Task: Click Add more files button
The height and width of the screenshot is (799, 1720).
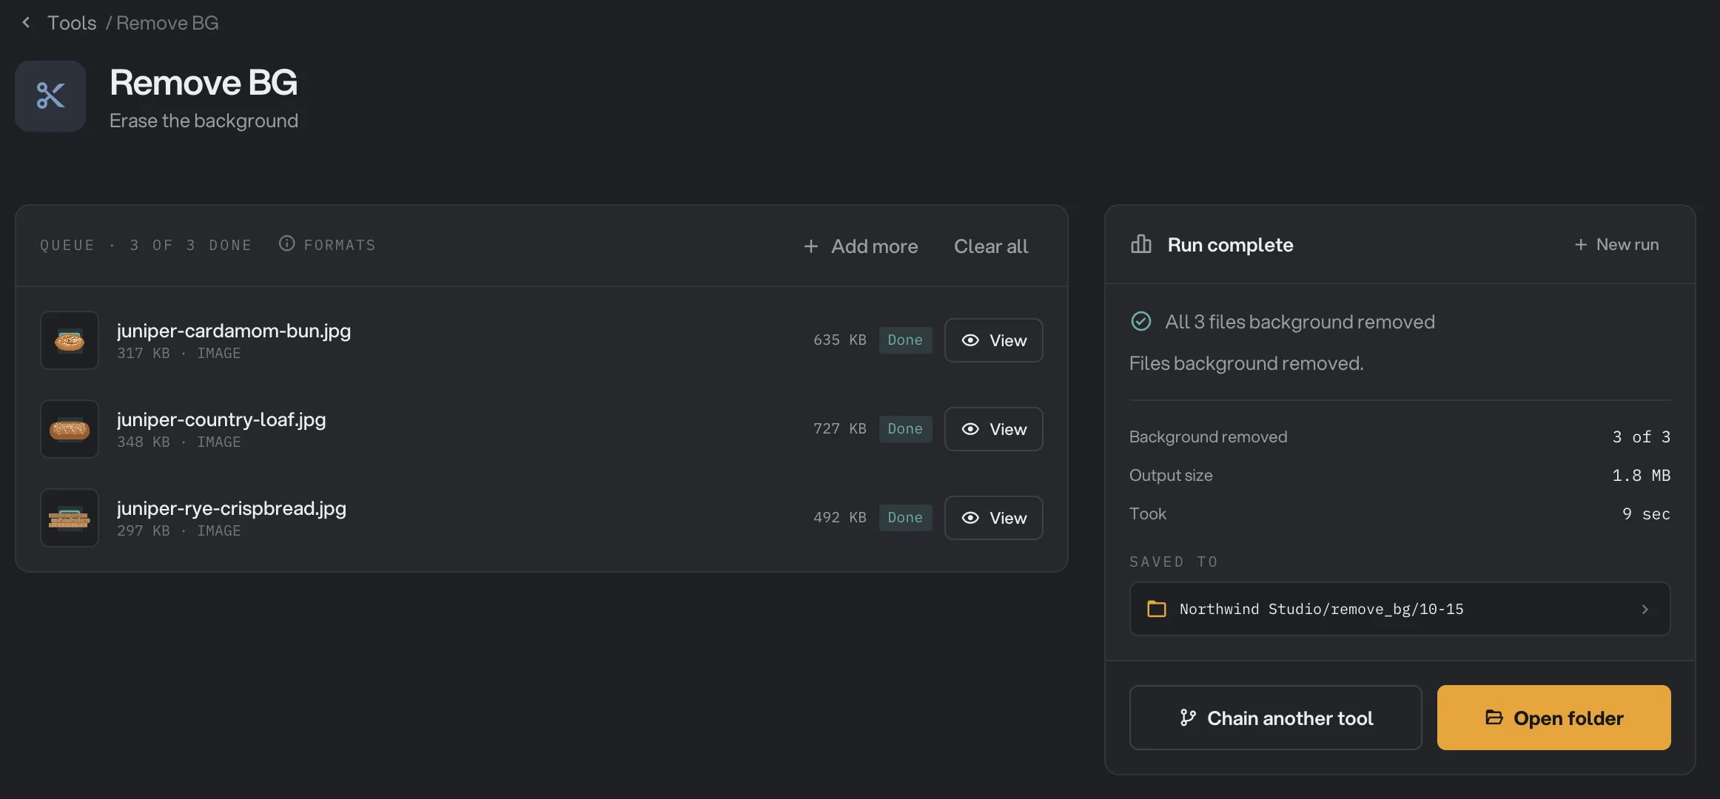Action: (x=861, y=246)
